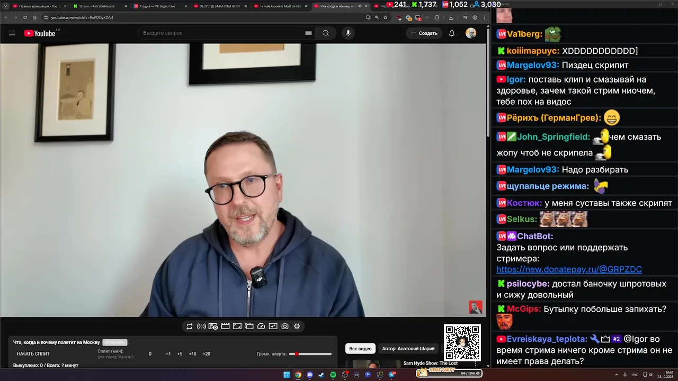The image size is (678, 381).
Task: Click the Создать button
Action: pos(424,33)
